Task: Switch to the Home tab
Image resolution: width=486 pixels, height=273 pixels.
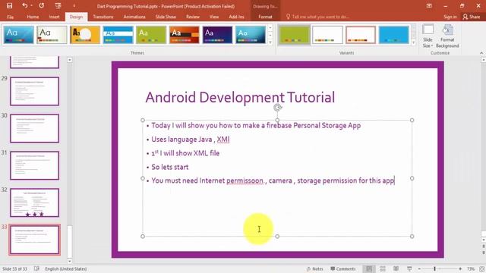Action: tap(33, 17)
